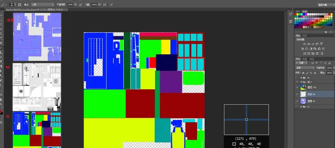Screen dimensions: 335x148
Task: Add a Black & White adjustment layer
Action: (x=311, y=48)
